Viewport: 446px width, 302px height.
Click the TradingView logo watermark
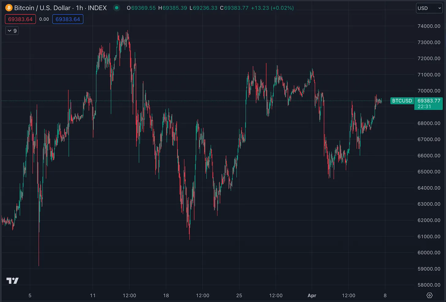pos(13,281)
